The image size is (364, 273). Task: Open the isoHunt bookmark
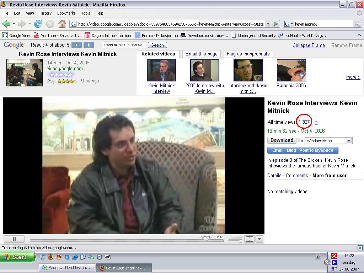(302, 36)
